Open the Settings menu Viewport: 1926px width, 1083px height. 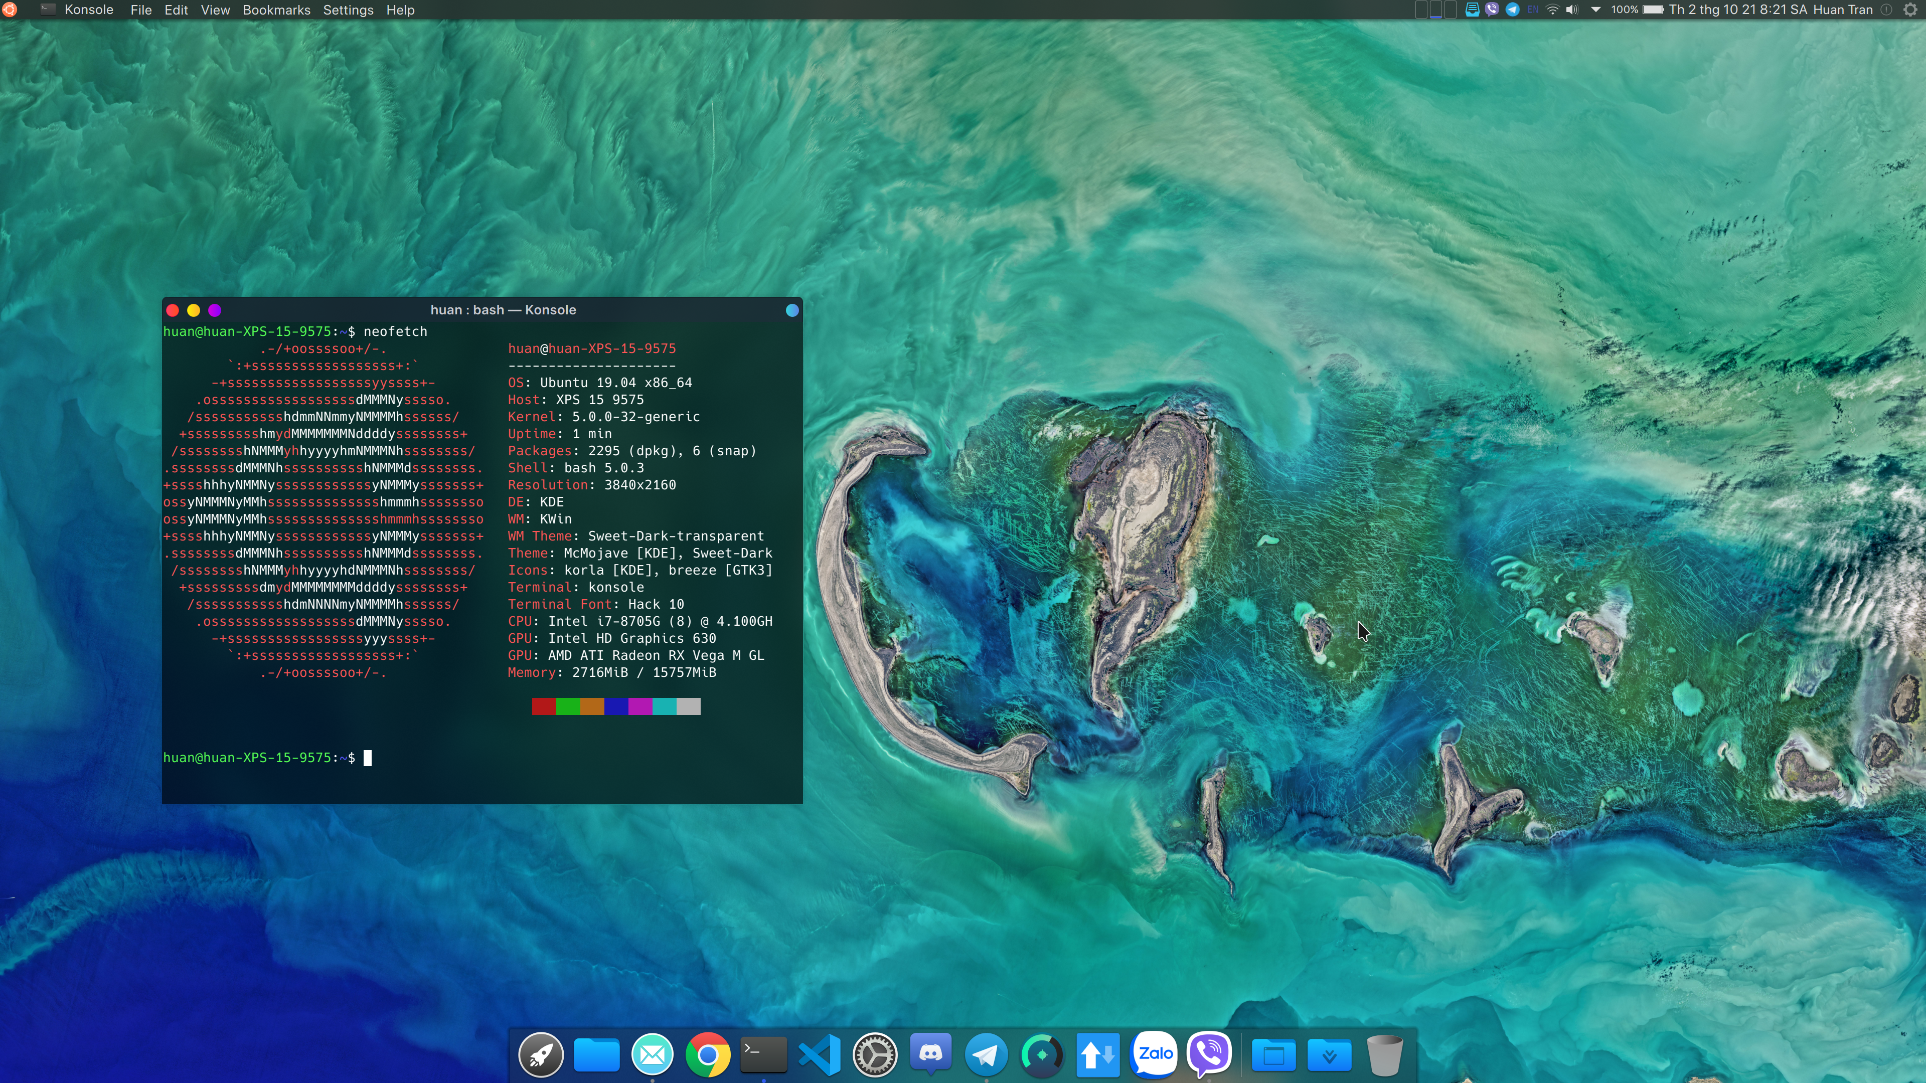click(348, 10)
